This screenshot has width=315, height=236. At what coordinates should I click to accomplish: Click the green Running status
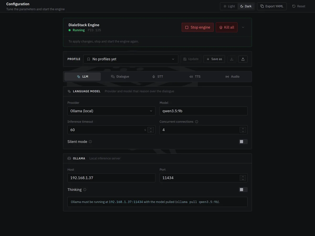coord(76,30)
